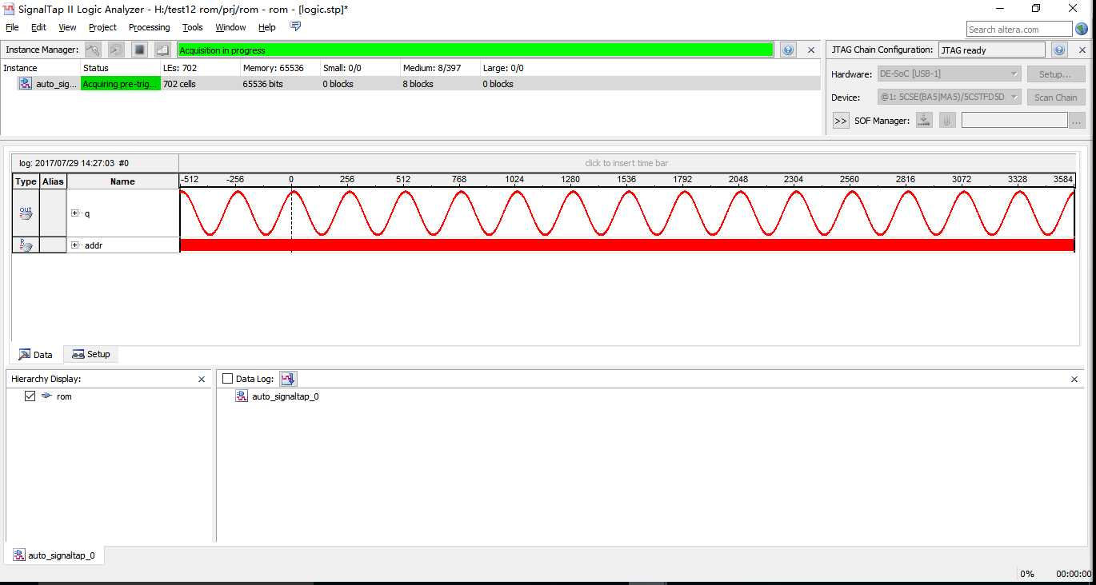Click the type icon for signal addr
This screenshot has height=585, width=1096.
coord(26,245)
